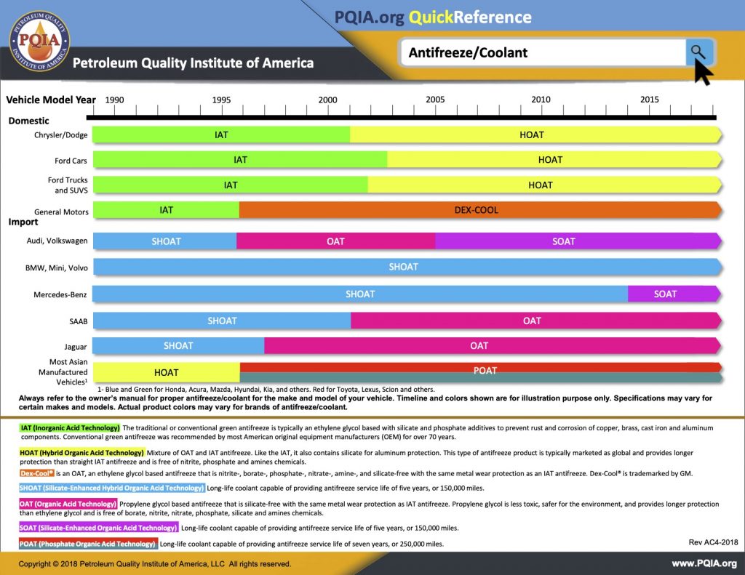
Task: Click the PQIA.org QuickReference title
Action: point(433,17)
